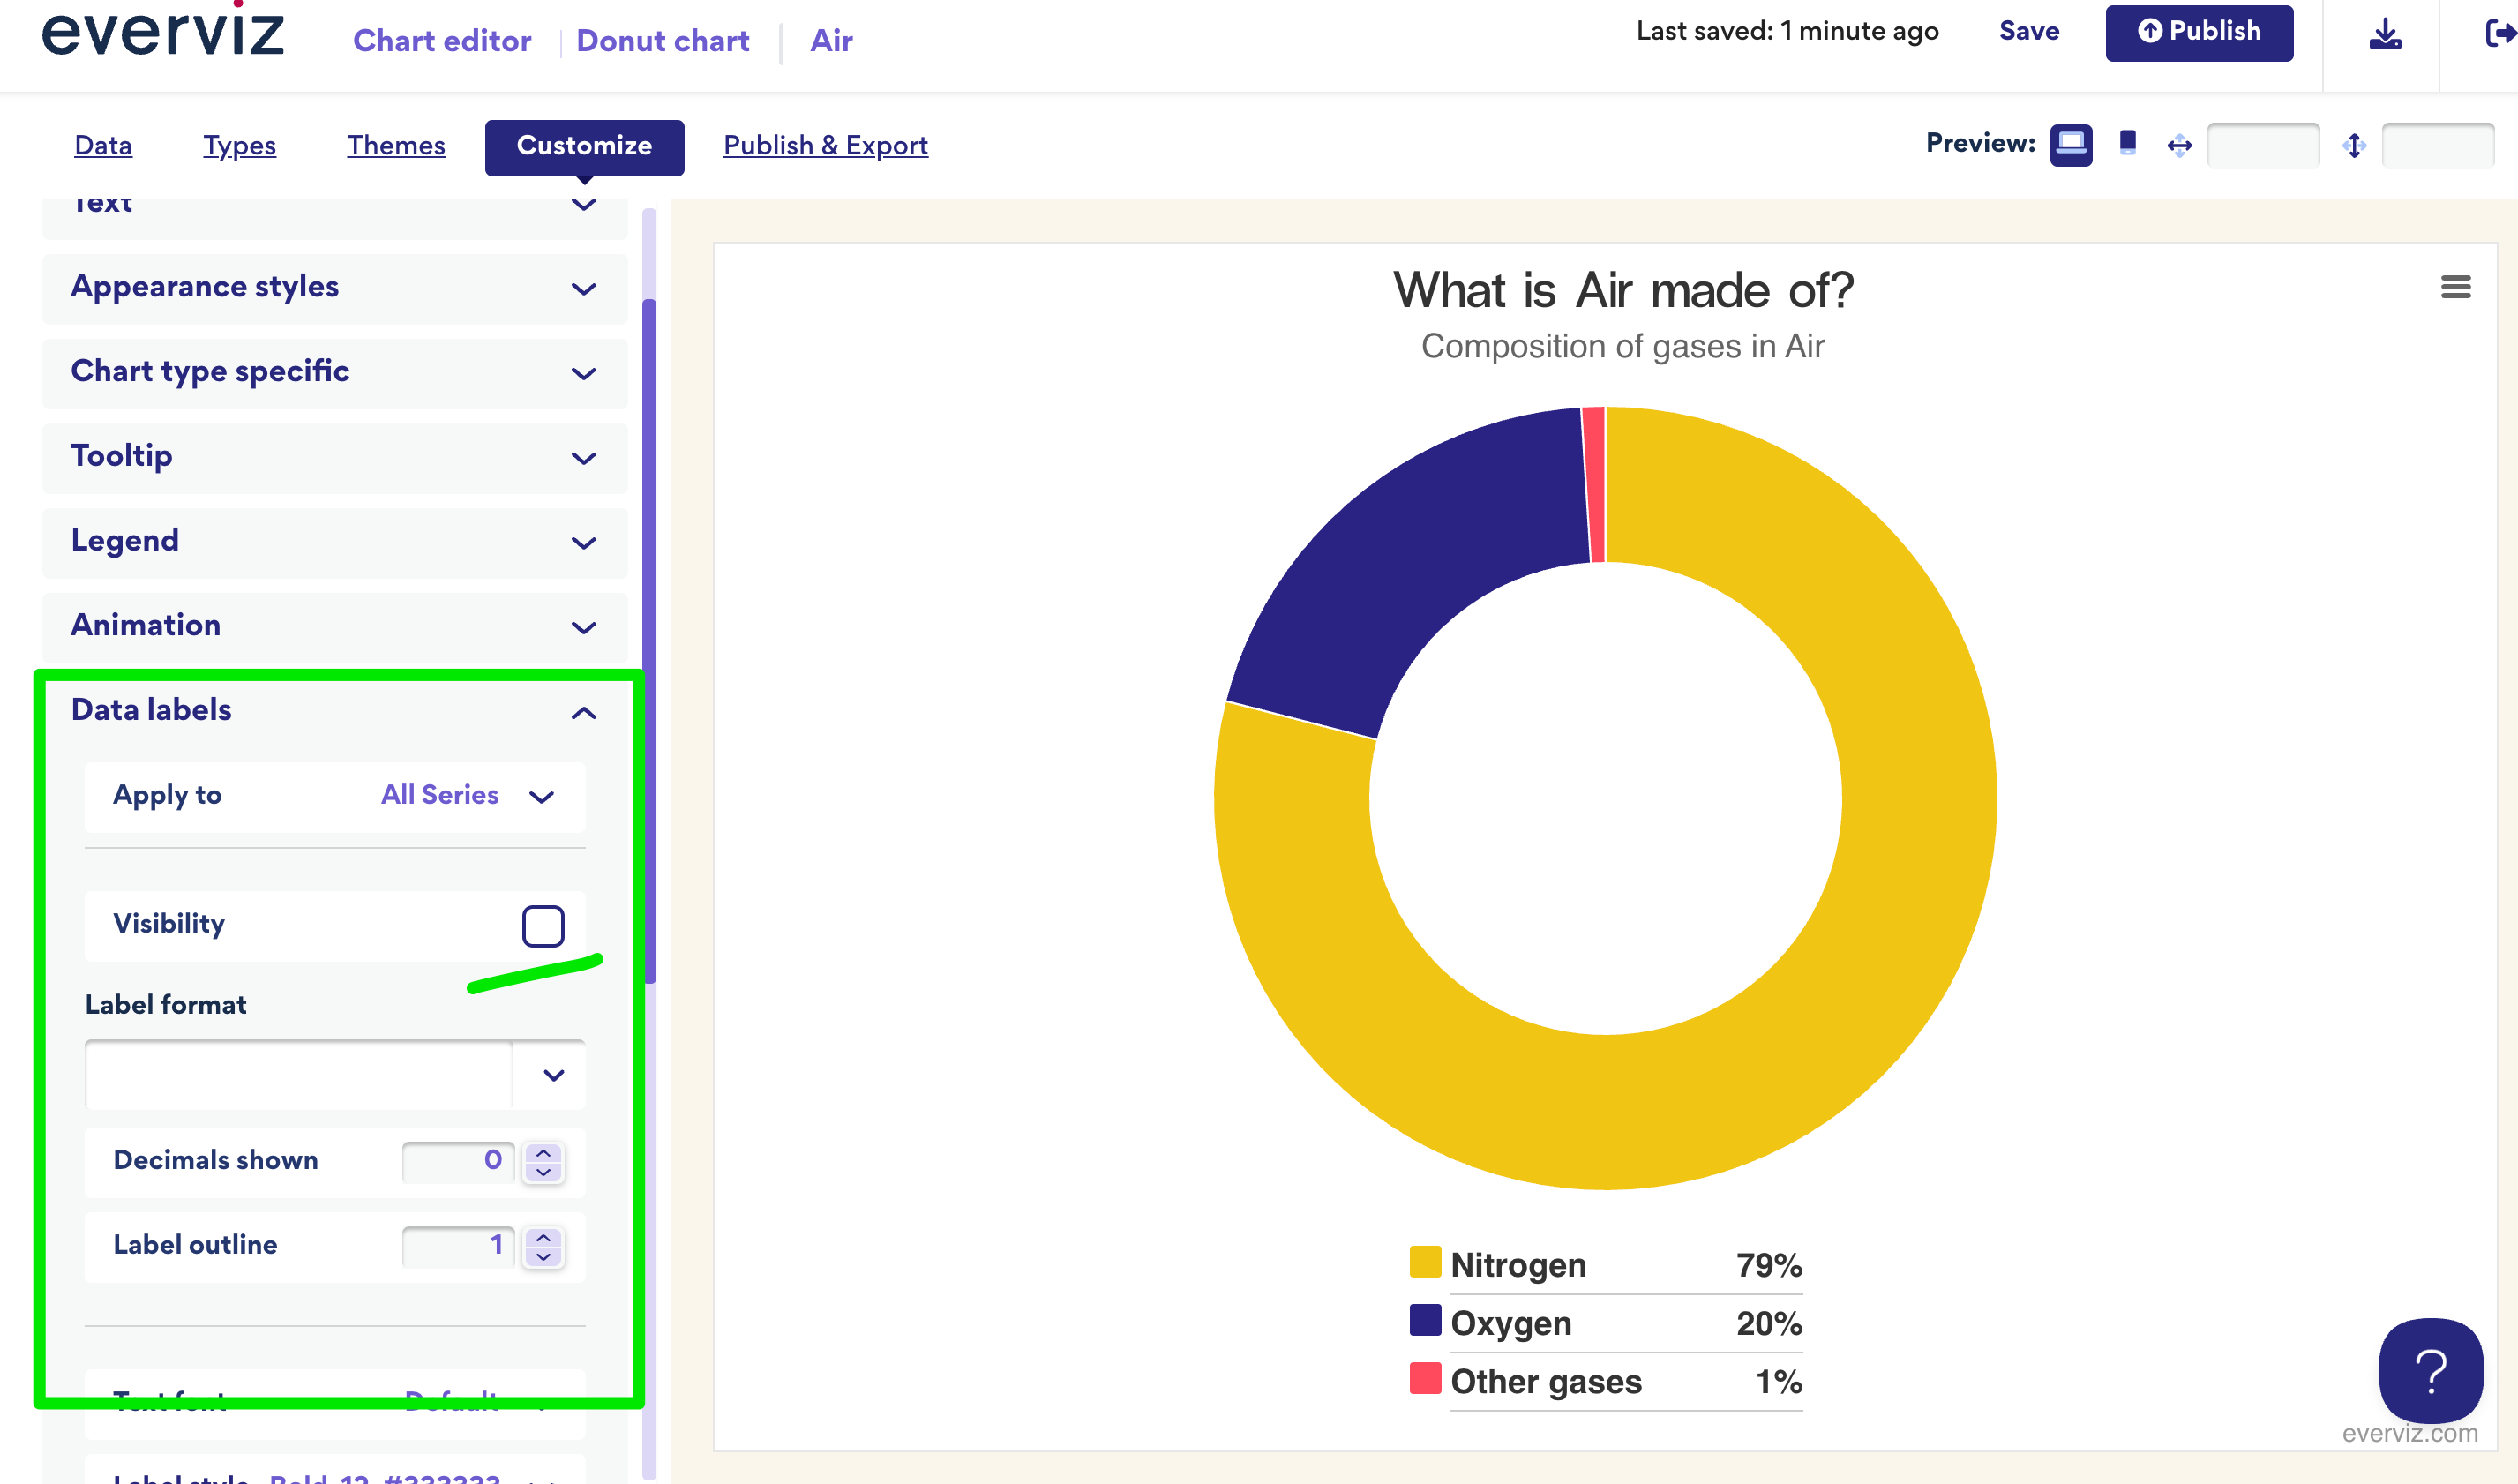Click the Publish button
Screen dimensions: 2518x1484
2198,33
